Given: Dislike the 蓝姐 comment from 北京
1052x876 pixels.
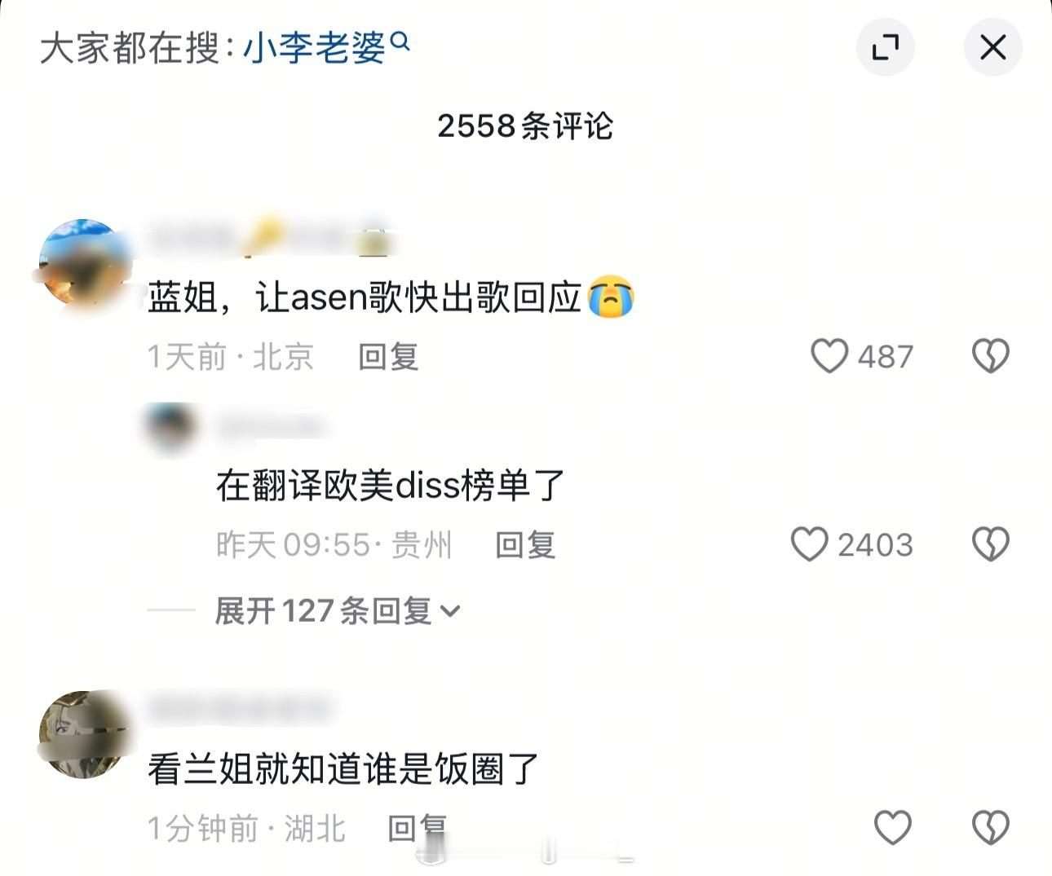Looking at the screenshot, I should click(x=991, y=356).
